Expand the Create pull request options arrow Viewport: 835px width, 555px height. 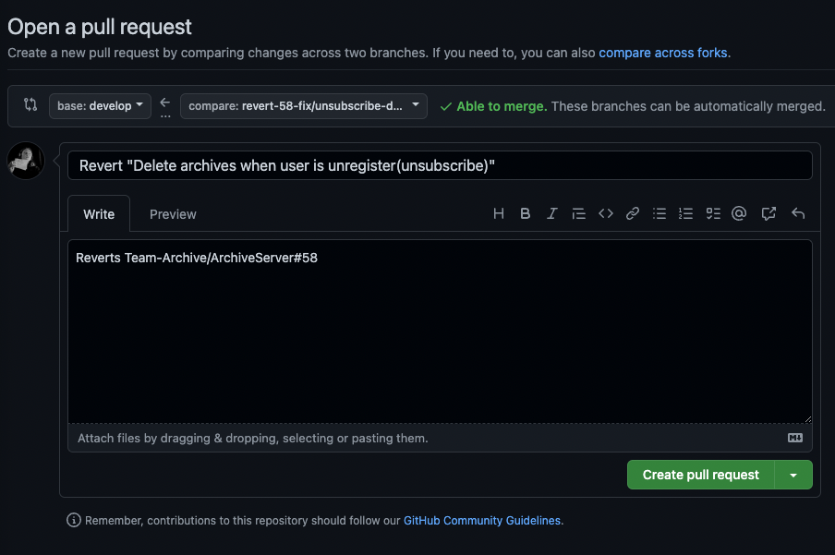pyautogui.click(x=793, y=475)
